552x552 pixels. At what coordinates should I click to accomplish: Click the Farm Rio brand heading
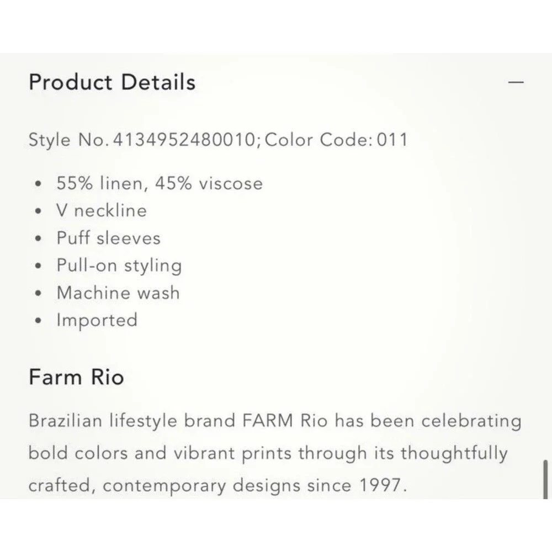76,376
